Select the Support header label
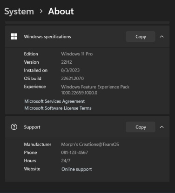 [x=32, y=127]
